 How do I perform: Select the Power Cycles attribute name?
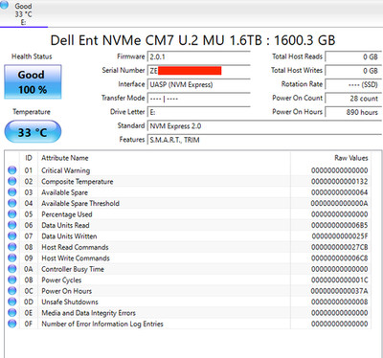61,280
